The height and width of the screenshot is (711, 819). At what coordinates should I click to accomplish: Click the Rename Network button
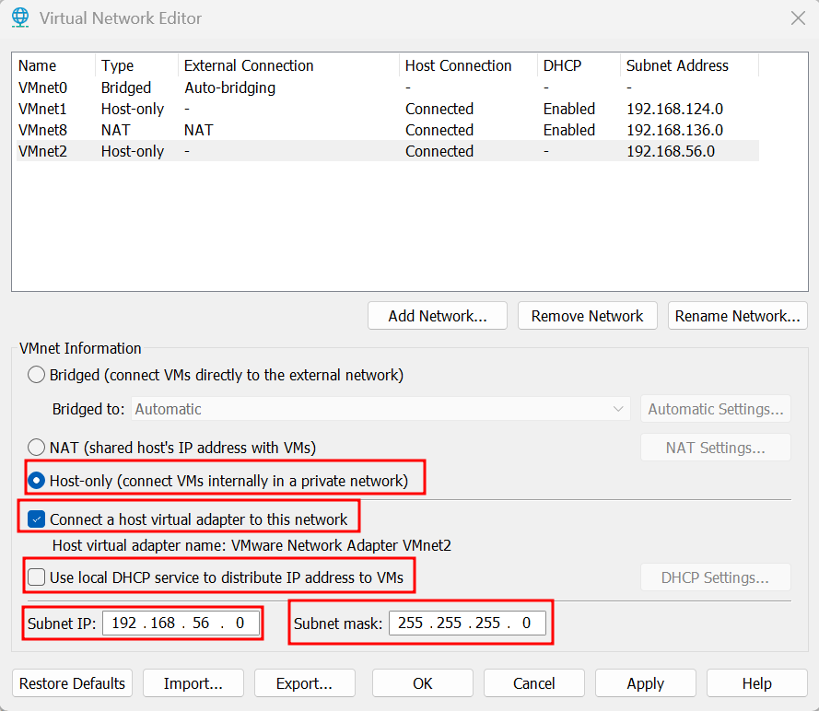coord(738,316)
